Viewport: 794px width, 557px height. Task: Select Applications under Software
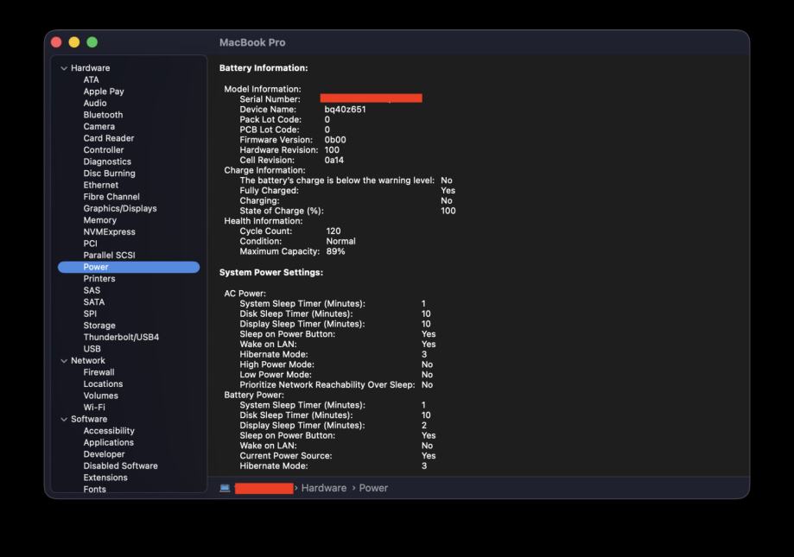(108, 442)
